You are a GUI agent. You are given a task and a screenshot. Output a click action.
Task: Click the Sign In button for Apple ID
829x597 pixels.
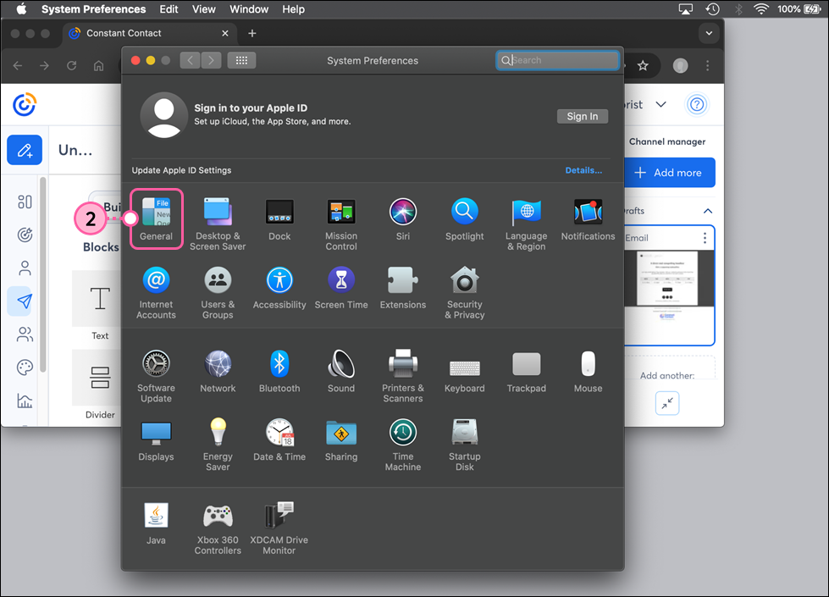583,116
